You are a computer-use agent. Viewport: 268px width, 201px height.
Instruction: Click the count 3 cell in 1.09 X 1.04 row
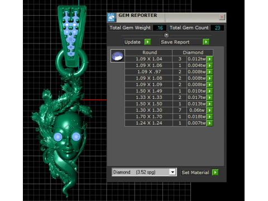180,59
